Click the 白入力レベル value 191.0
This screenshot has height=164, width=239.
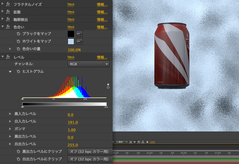[73, 122]
